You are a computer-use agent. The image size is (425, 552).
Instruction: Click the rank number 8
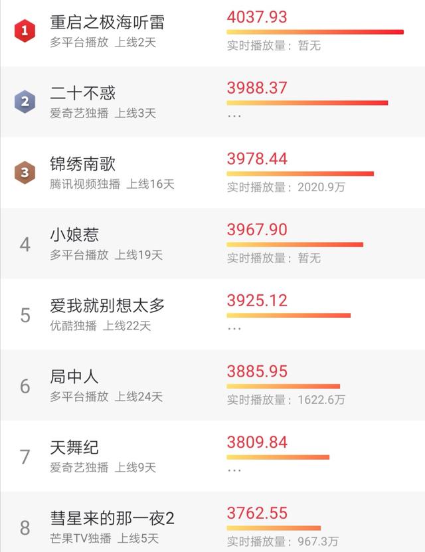point(25,528)
